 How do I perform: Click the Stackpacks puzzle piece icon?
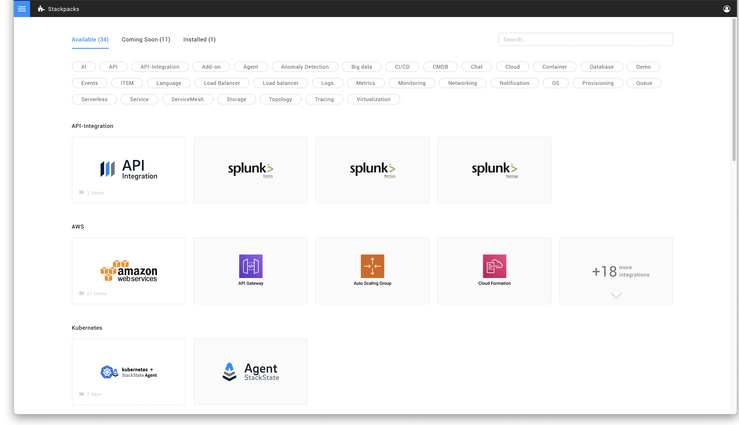click(x=41, y=9)
